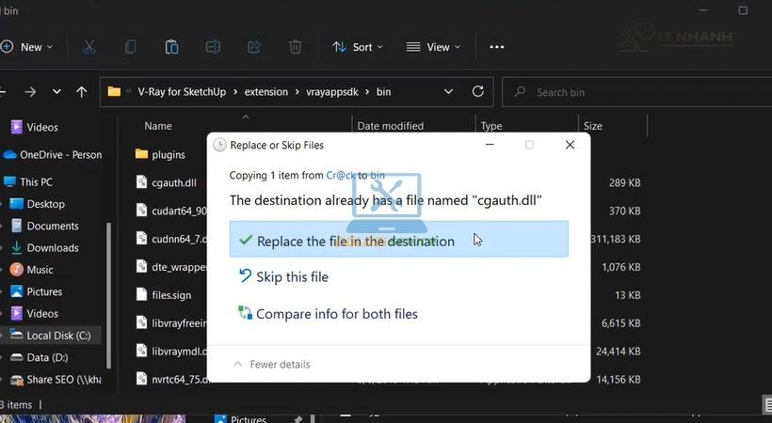The height and width of the screenshot is (423, 772).
Task: Collapse dialog with Fewer details
Action: tap(272, 365)
